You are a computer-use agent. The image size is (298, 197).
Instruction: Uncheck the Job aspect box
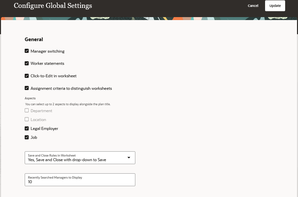click(27, 137)
